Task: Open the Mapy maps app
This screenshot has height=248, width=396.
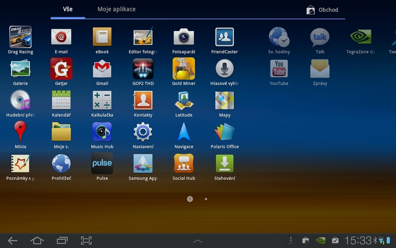Action: pos(225,101)
